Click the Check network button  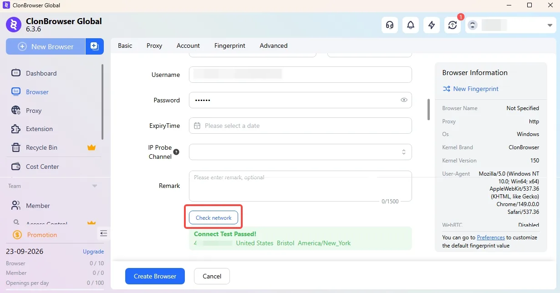tap(214, 217)
